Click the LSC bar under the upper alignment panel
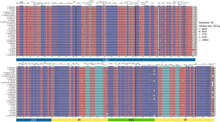This screenshot has width=220, height=122. coord(106,60)
